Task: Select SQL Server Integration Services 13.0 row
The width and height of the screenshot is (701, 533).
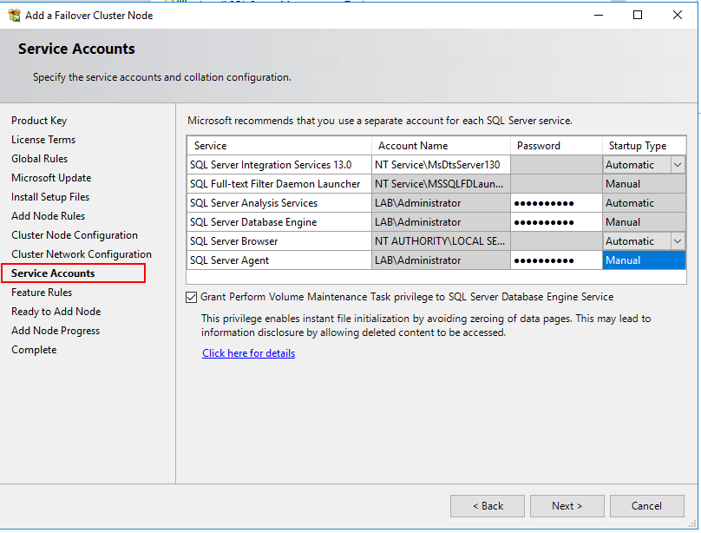Action: 279,165
